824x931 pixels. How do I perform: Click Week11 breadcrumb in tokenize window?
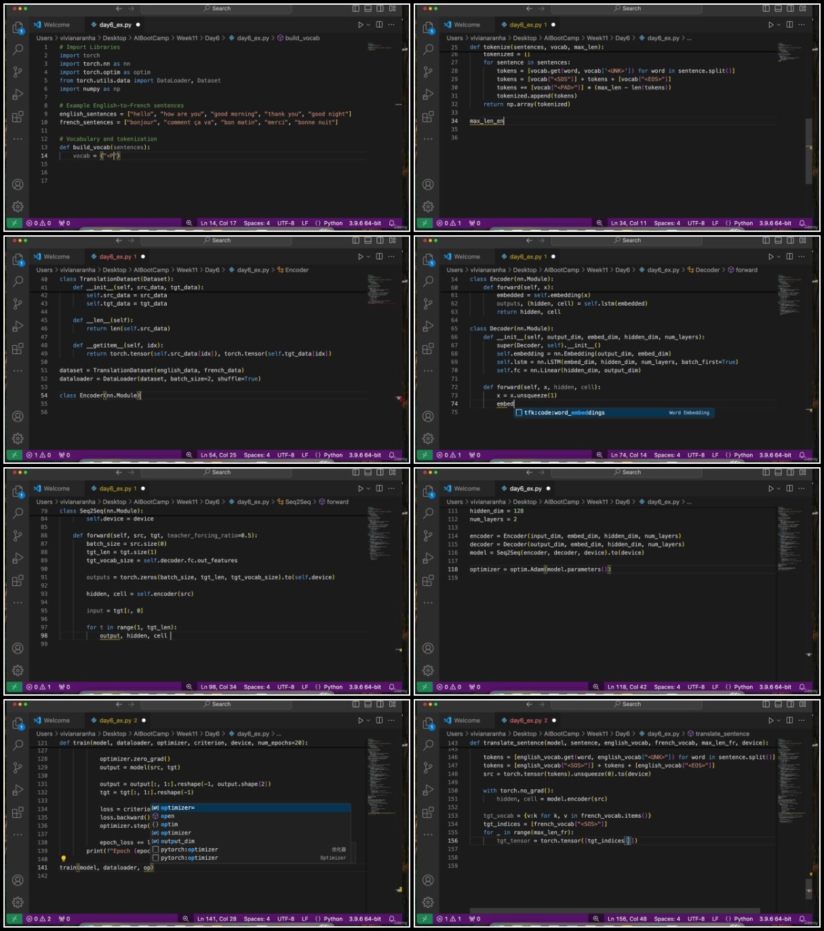(597, 38)
